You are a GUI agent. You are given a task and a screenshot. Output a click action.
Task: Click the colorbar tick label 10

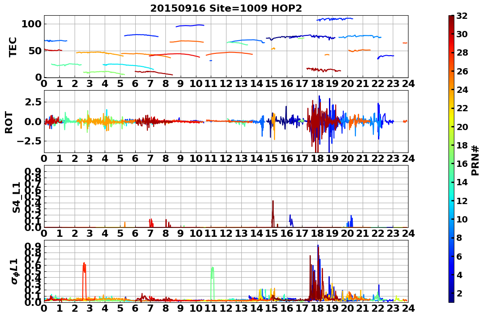point(462,219)
